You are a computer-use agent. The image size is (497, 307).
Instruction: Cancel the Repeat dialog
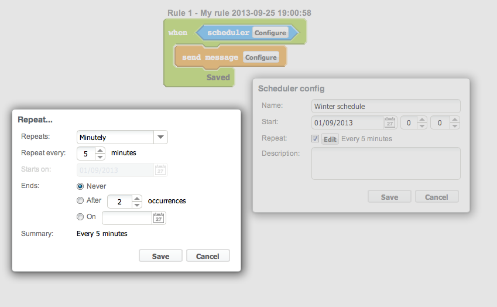pos(208,256)
